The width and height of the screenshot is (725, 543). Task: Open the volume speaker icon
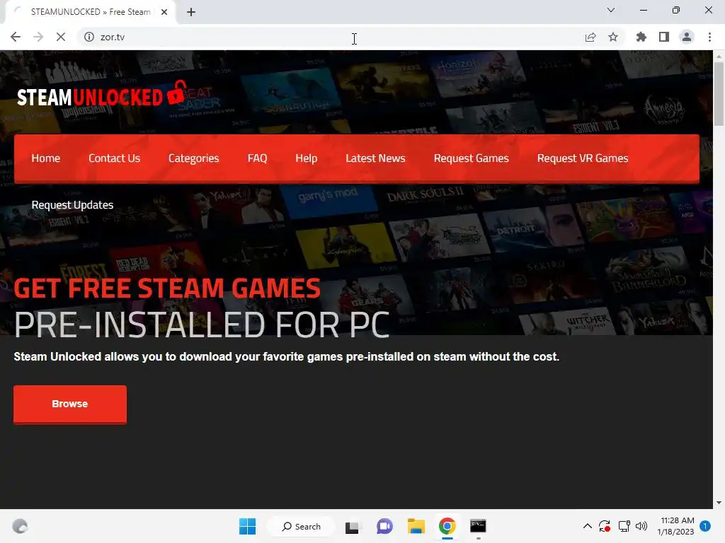[x=641, y=526]
